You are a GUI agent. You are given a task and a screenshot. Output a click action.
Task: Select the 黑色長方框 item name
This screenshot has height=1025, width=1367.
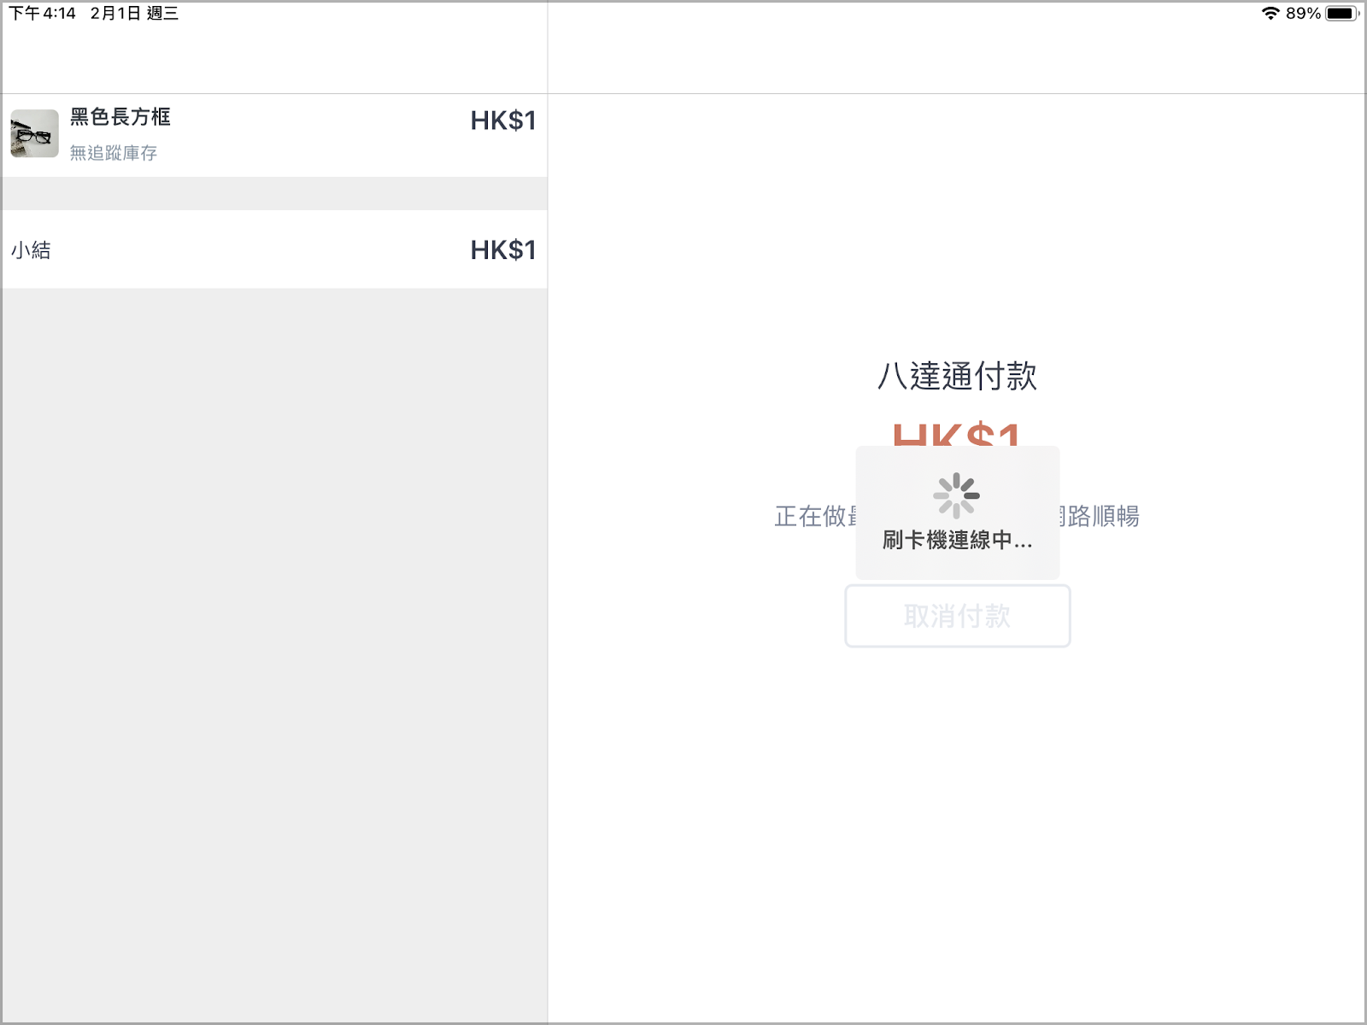click(120, 117)
